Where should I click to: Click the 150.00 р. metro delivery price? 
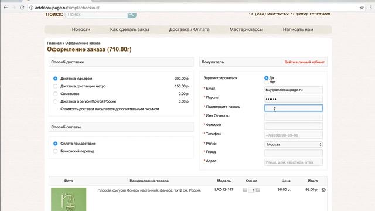click(x=182, y=86)
